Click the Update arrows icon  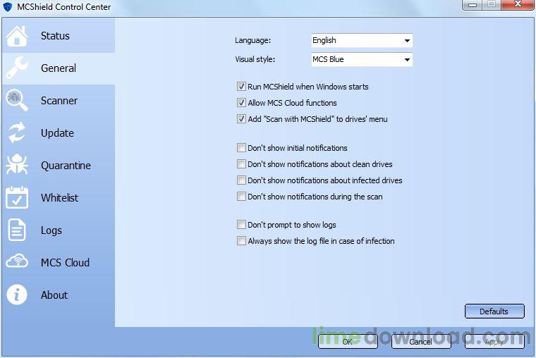coord(16,132)
